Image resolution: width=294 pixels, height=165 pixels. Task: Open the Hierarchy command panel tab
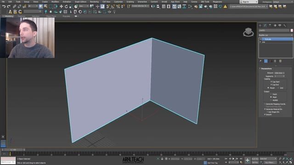270,26
